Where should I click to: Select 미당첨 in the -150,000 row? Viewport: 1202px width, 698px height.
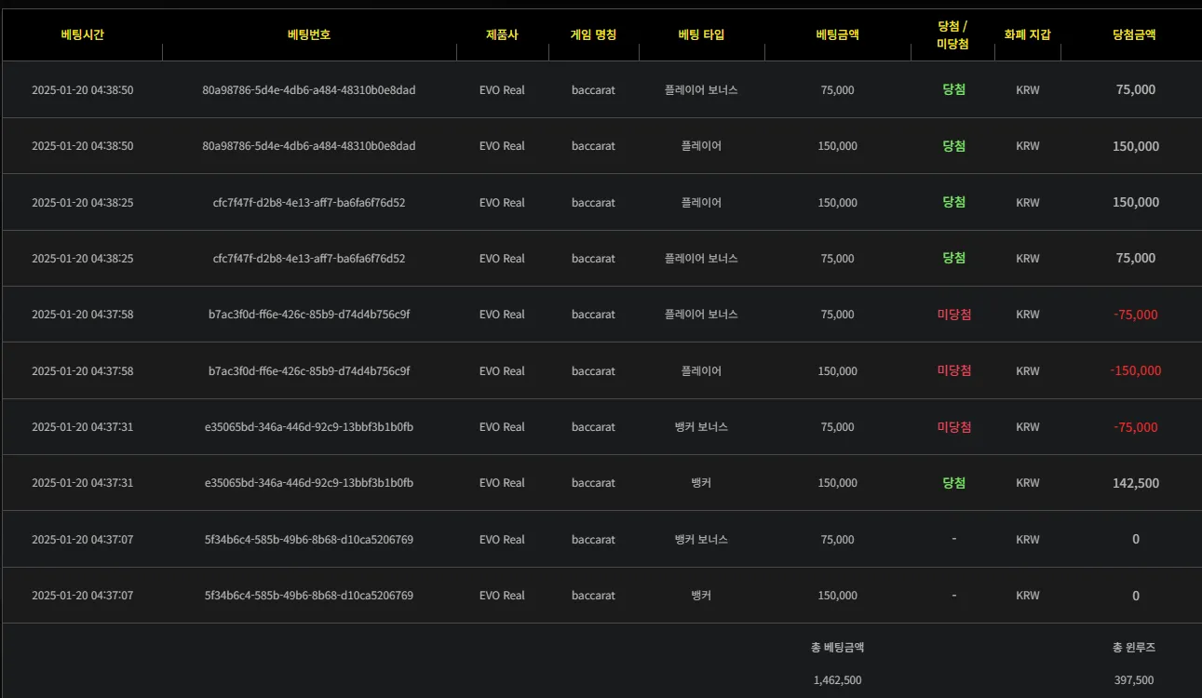[x=953, y=370]
